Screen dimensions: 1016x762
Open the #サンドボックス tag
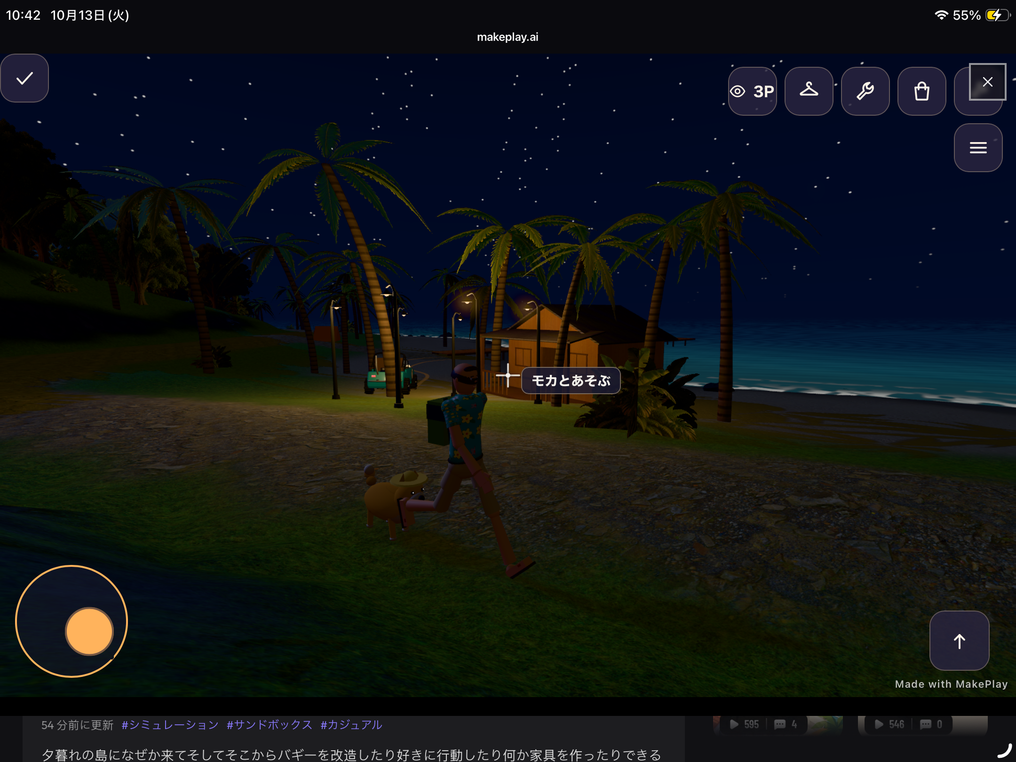click(x=270, y=725)
